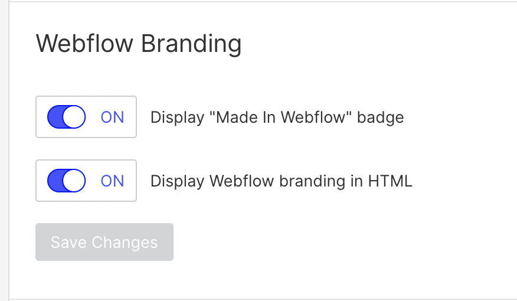Click the white knob of badge toggle
This screenshot has width=517, height=301.
pos(74,117)
